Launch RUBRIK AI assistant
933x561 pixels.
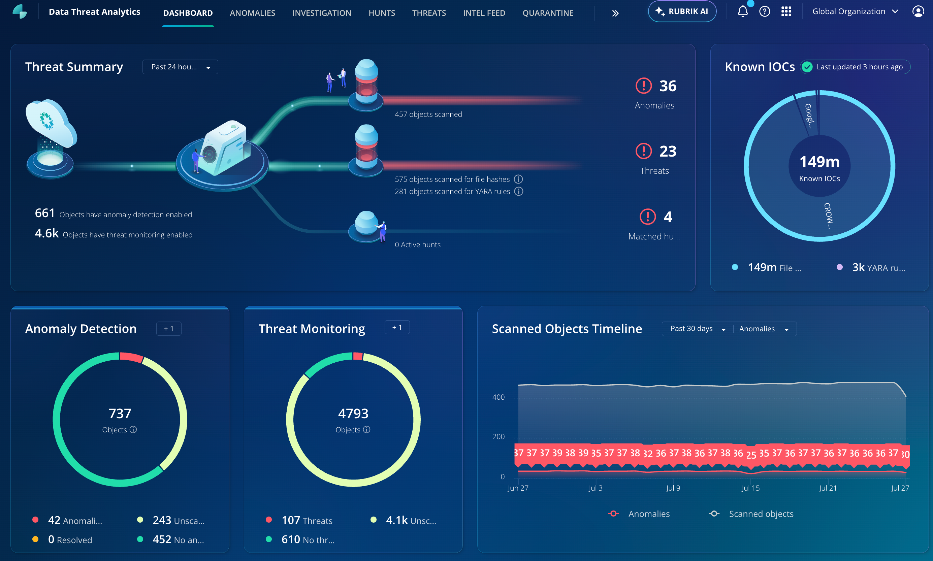coord(682,12)
